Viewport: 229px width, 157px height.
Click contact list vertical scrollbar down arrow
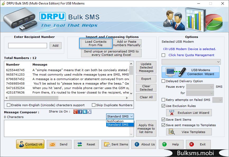click(131, 93)
